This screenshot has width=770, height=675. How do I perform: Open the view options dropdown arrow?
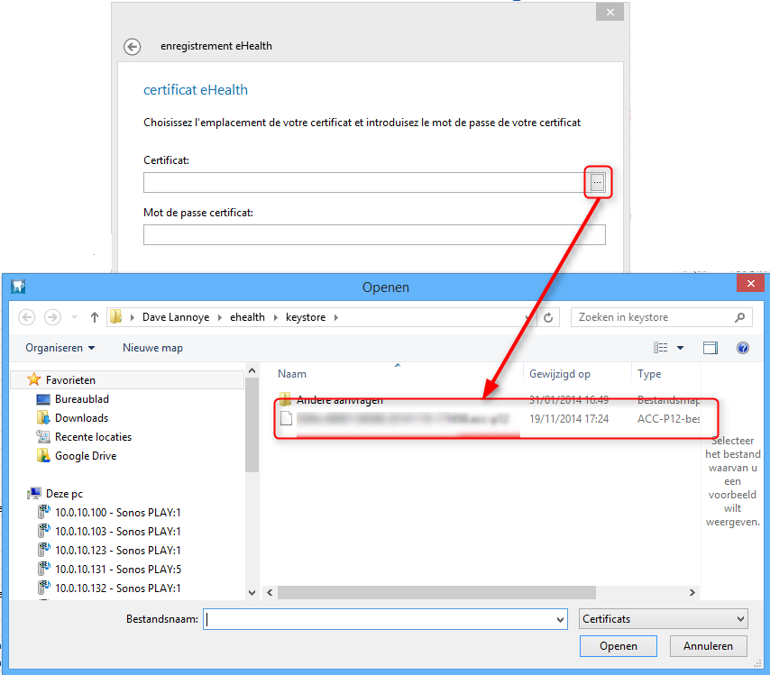(x=680, y=348)
